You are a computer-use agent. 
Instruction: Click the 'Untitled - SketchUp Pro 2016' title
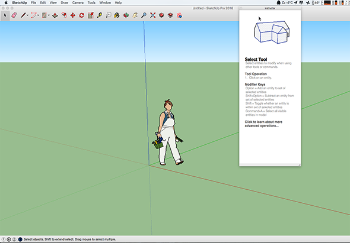coord(213,8)
